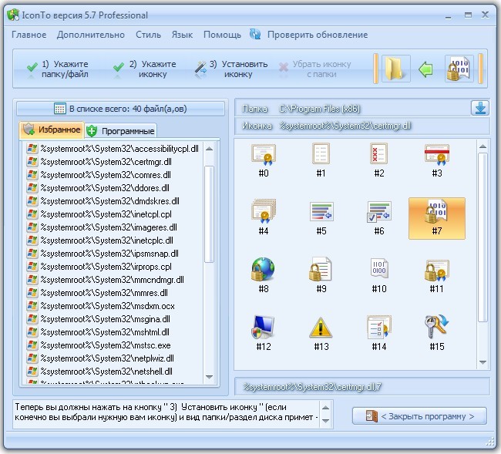Open the Язык menu
Viewport: 501px width, 454px height.
click(182, 35)
